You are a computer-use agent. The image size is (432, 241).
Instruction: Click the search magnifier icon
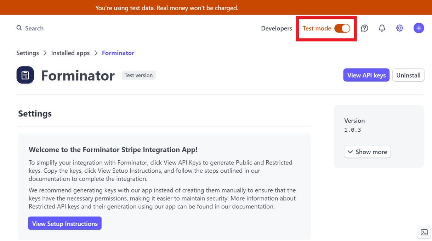pyautogui.click(x=19, y=28)
